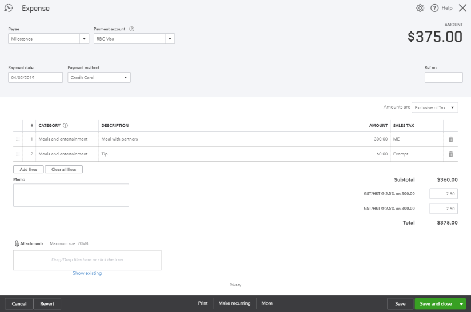
Task: Delete the Tip line with trash icon
Action: (450, 154)
